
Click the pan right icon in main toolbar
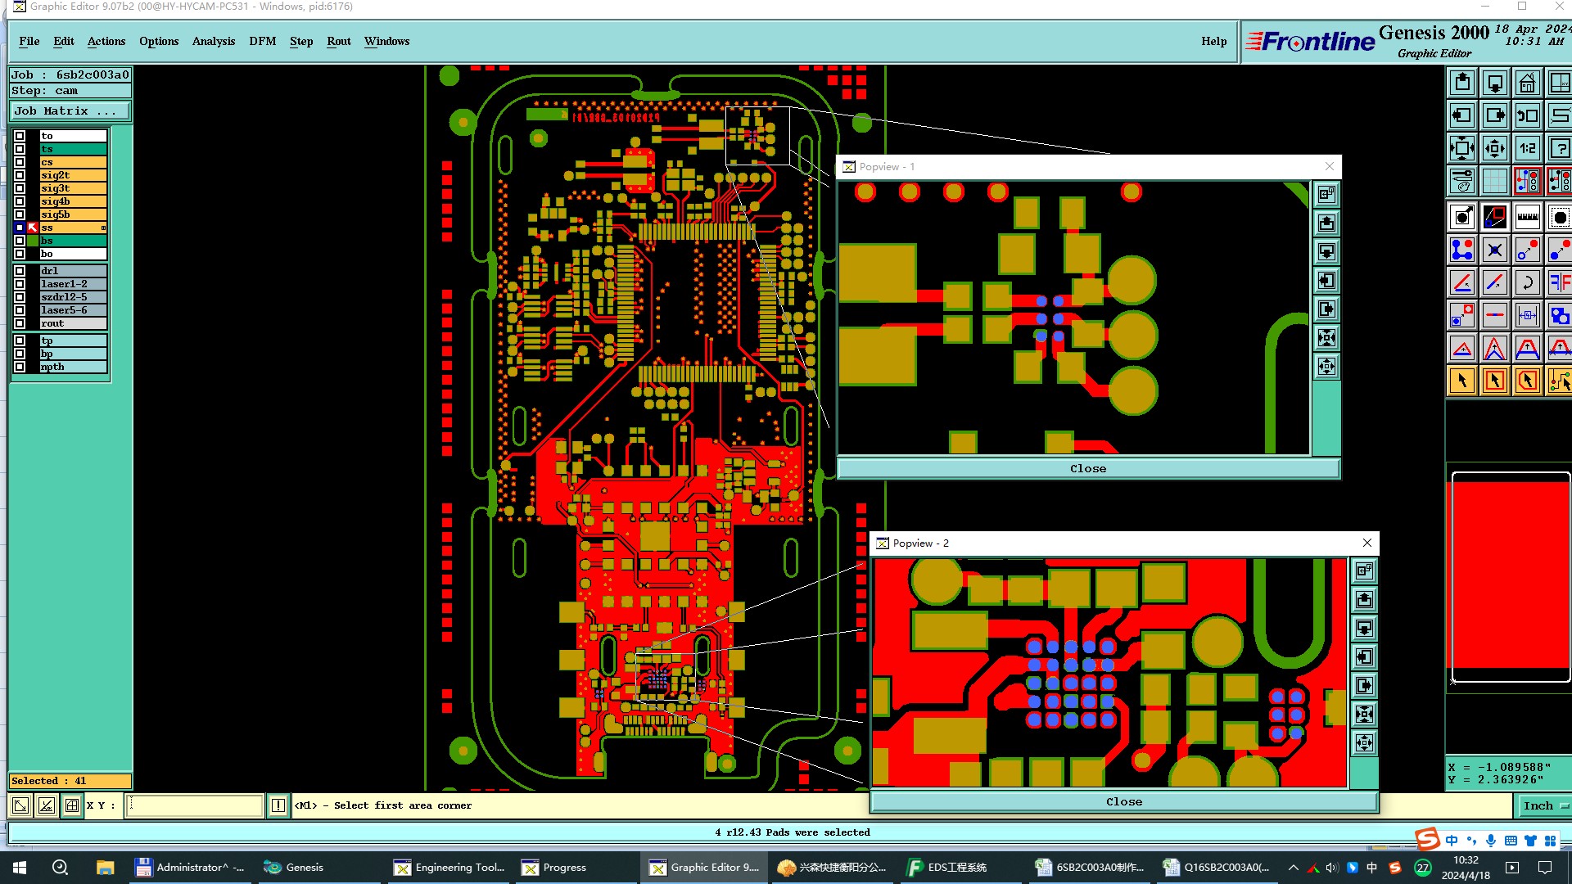tap(1495, 115)
